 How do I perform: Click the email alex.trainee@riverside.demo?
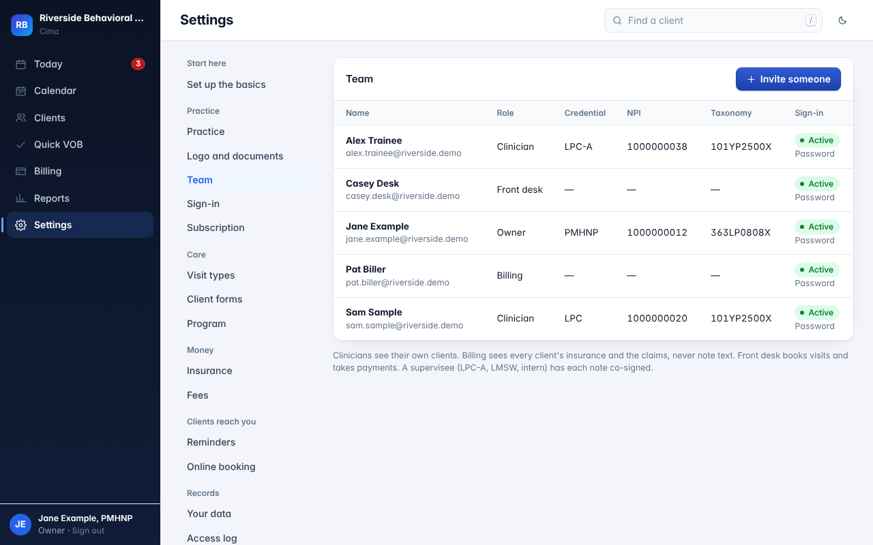tap(404, 153)
